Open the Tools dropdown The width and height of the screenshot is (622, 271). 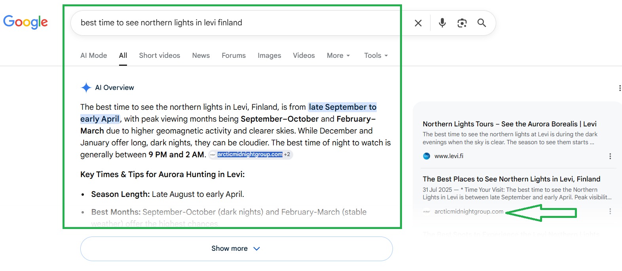[376, 55]
